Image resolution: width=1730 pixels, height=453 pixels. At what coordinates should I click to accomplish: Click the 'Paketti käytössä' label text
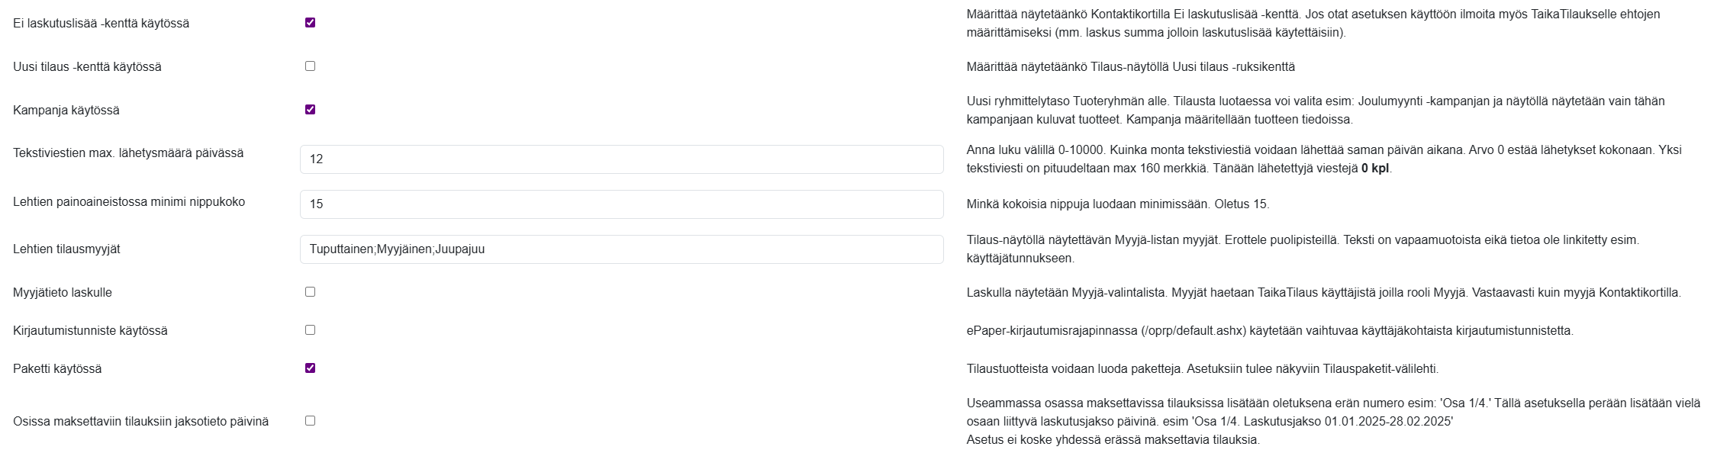point(57,369)
